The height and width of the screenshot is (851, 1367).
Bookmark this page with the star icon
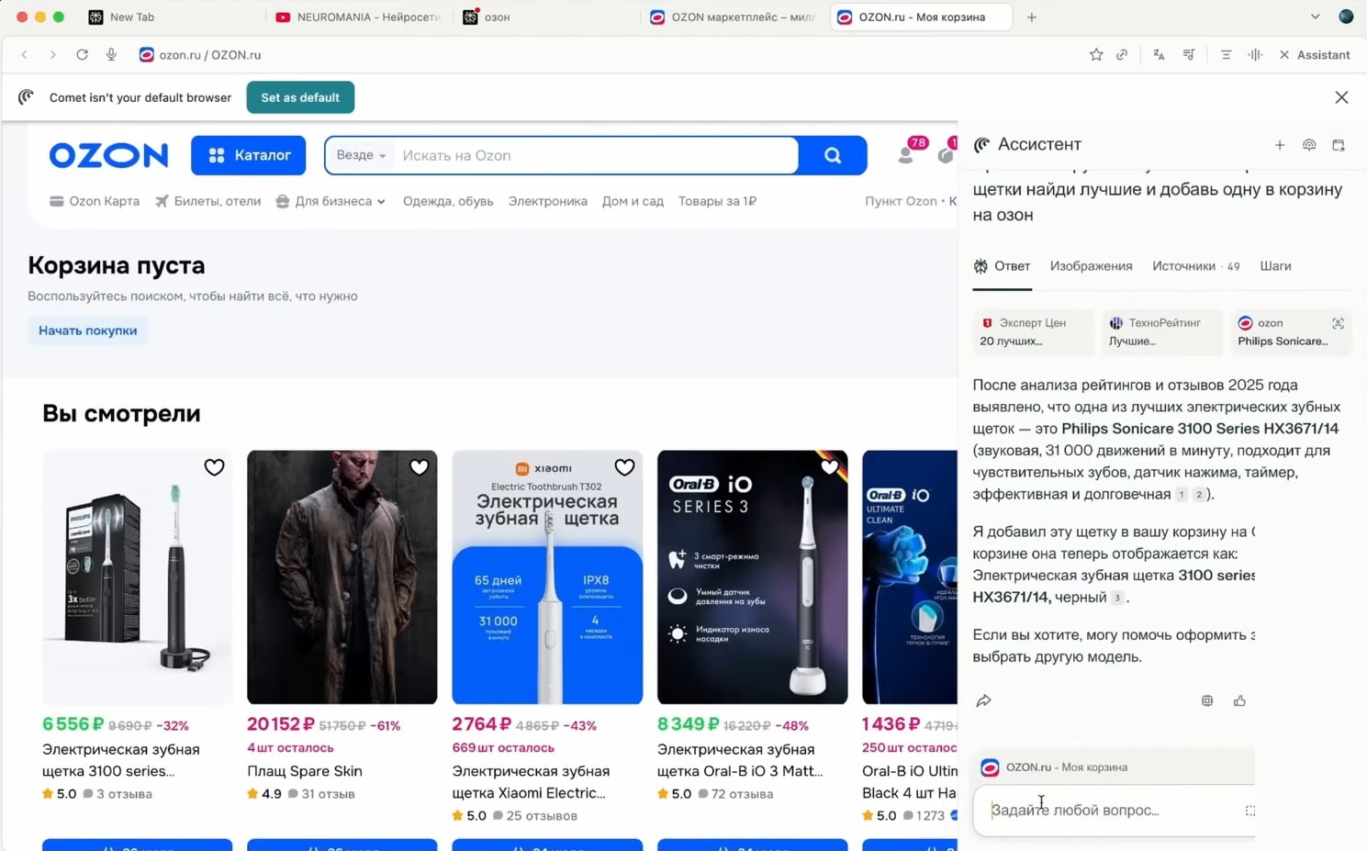coord(1095,55)
